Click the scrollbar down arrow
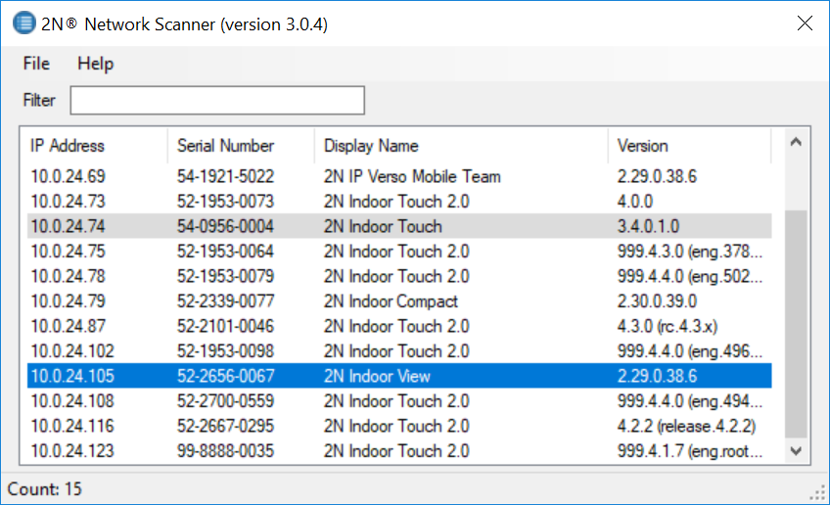The width and height of the screenshot is (830, 505). click(x=796, y=451)
